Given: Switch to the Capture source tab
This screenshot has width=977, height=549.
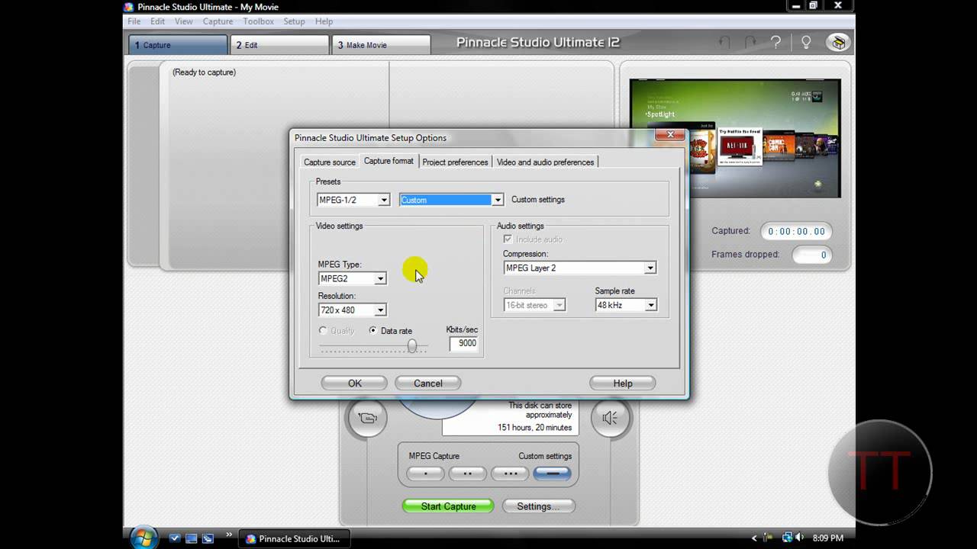Looking at the screenshot, I should coord(329,162).
